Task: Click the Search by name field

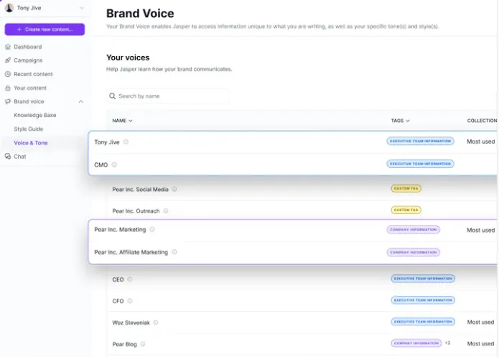Action: (168, 96)
